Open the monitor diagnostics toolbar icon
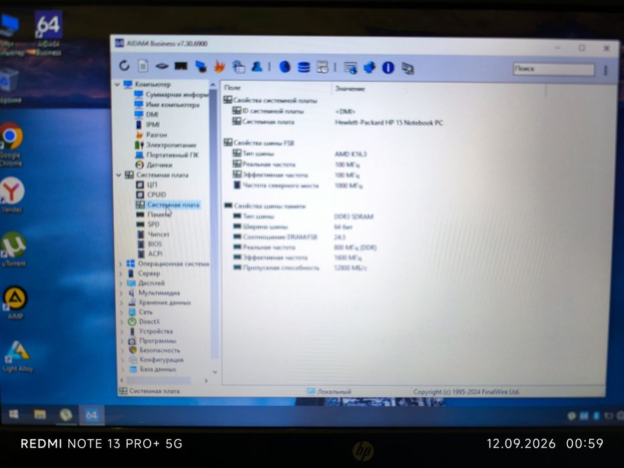Image resolution: width=624 pixels, height=468 pixels. click(201, 66)
